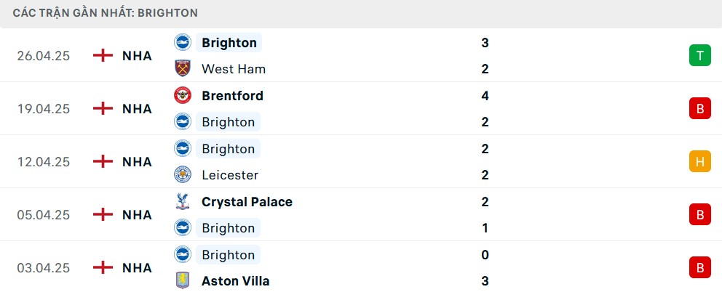The image size is (722, 292).
Task: Open the Leicester team link
Action: pyautogui.click(x=230, y=175)
